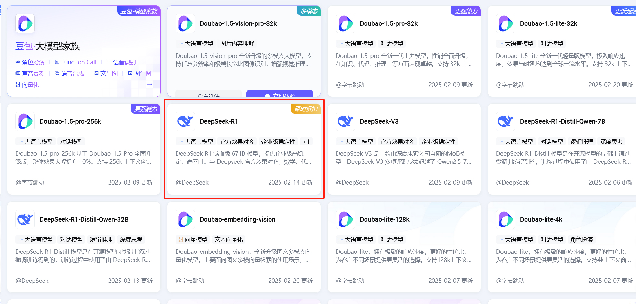This screenshot has width=636, height=304.
Task: Click the Doubao-lite-128k logo icon
Action: (x=345, y=219)
